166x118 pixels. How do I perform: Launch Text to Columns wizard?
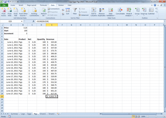[94, 12]
